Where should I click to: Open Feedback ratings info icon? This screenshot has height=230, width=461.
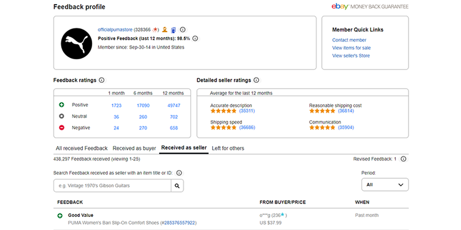[101, 80]
